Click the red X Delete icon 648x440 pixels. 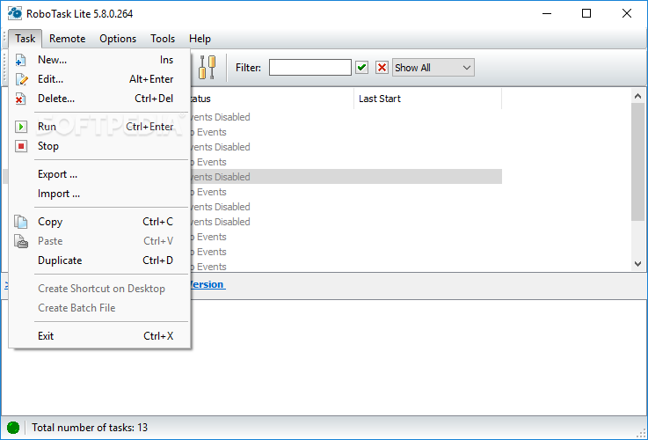tap(20, 99)
